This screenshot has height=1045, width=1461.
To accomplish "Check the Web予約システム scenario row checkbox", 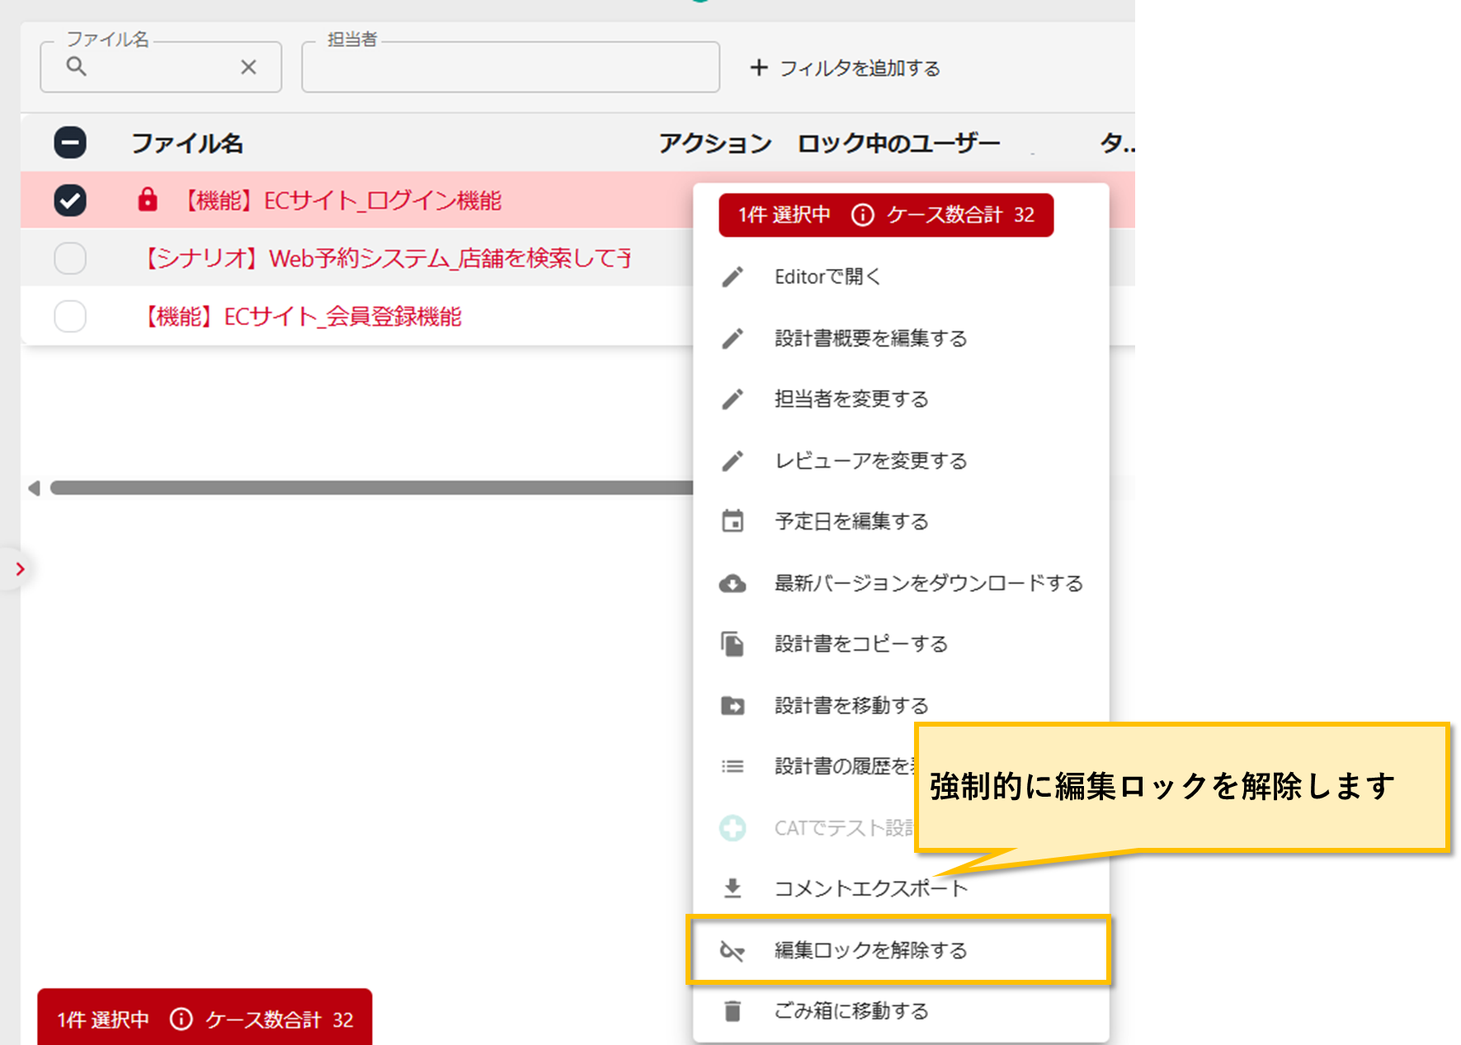I will pyautogui.click(x=70, y=258).
